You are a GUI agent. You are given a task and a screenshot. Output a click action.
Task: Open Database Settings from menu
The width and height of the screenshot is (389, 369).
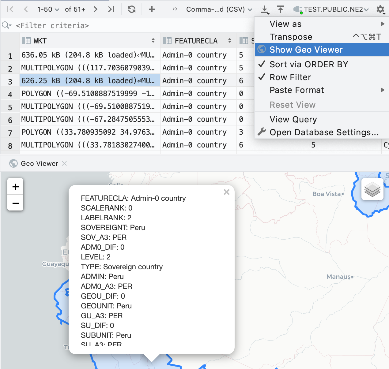[x=322, y=132]
